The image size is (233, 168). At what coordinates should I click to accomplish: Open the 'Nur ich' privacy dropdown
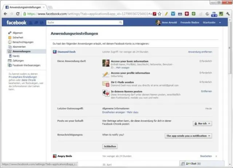click(x=202, y=124)
